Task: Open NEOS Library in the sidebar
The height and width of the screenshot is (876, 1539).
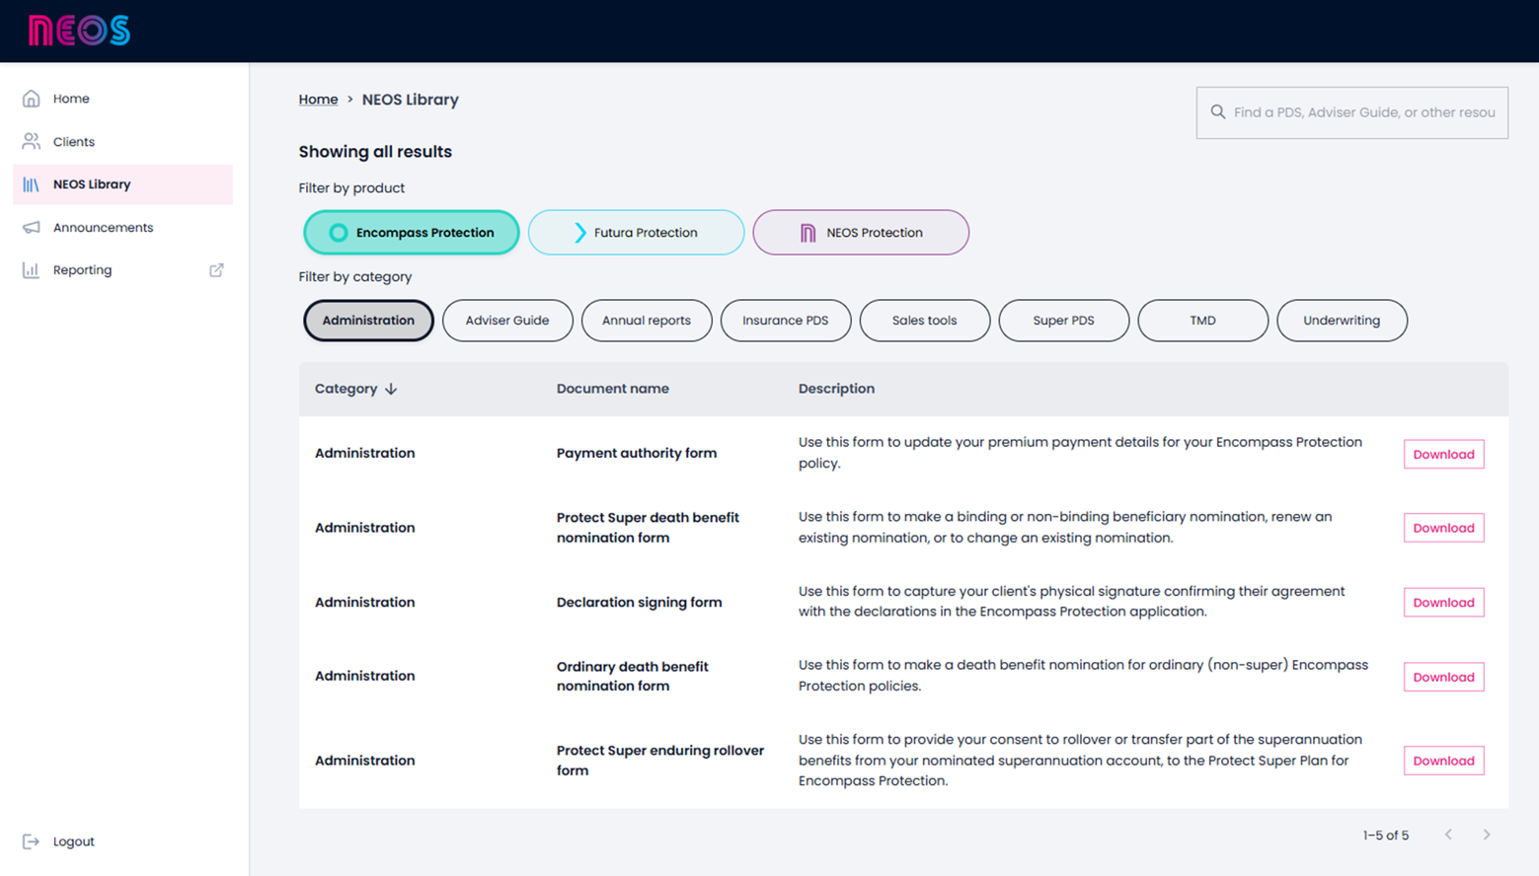Action: 92,184
